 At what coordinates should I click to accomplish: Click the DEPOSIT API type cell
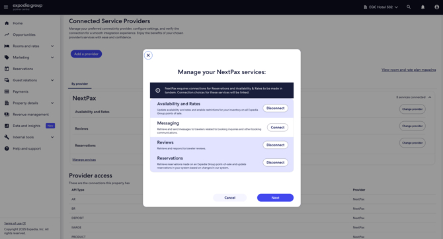[77, 218]
